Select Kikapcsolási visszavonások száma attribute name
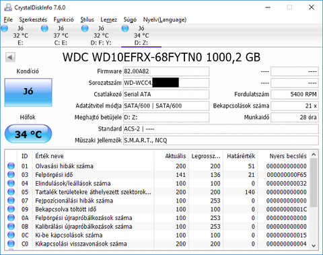This screenshot has height=255, width=323. coord(81,244)
